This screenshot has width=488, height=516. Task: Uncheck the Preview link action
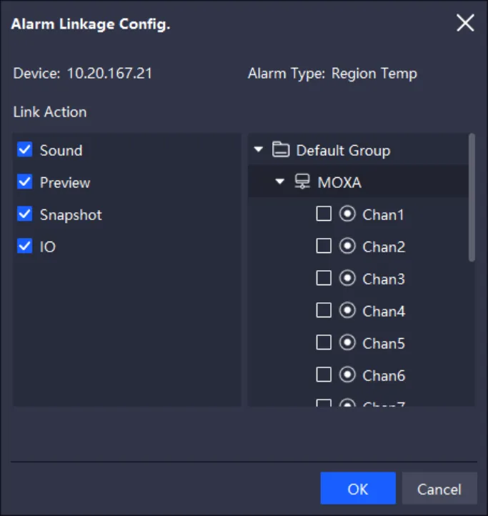25,182
